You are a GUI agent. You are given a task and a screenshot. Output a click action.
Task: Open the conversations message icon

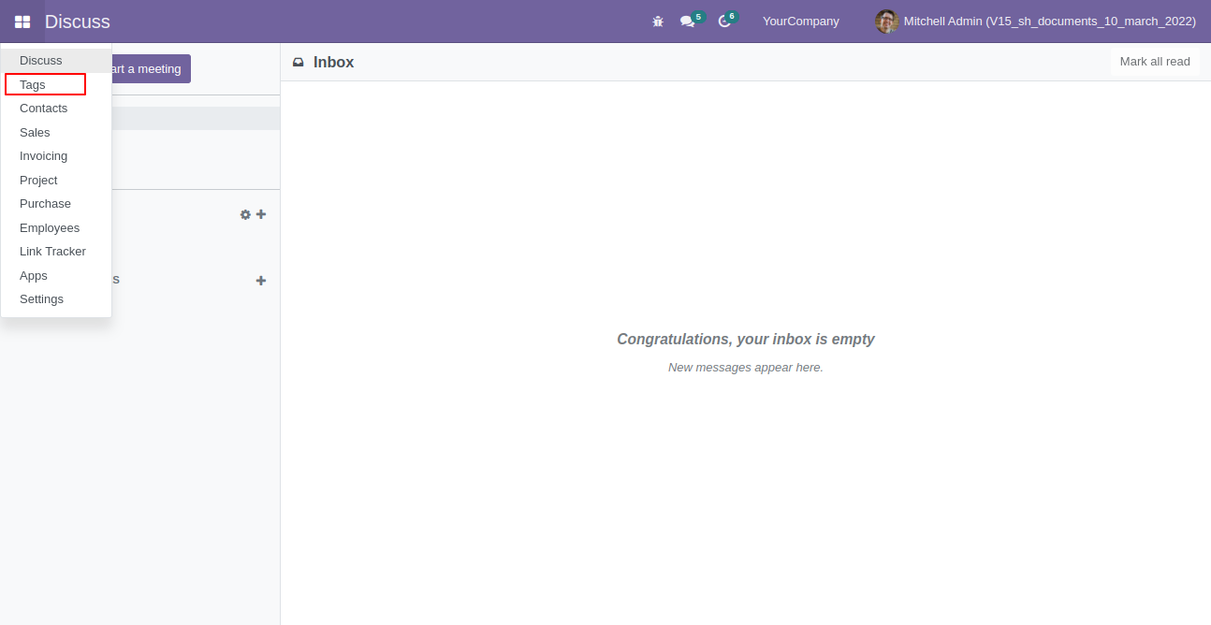tap(688, 22)
